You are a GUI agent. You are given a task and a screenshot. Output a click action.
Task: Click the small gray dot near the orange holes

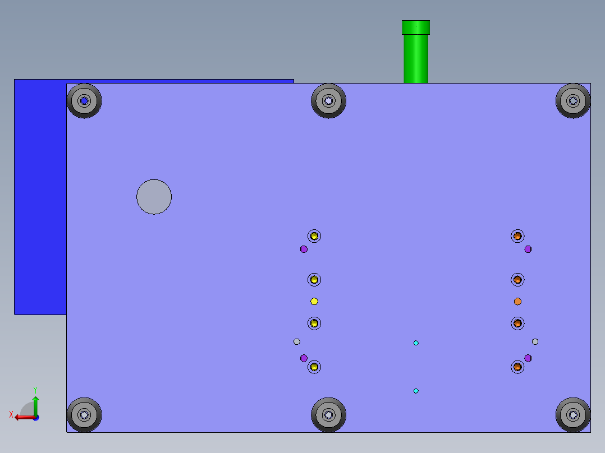coord(535,341)
